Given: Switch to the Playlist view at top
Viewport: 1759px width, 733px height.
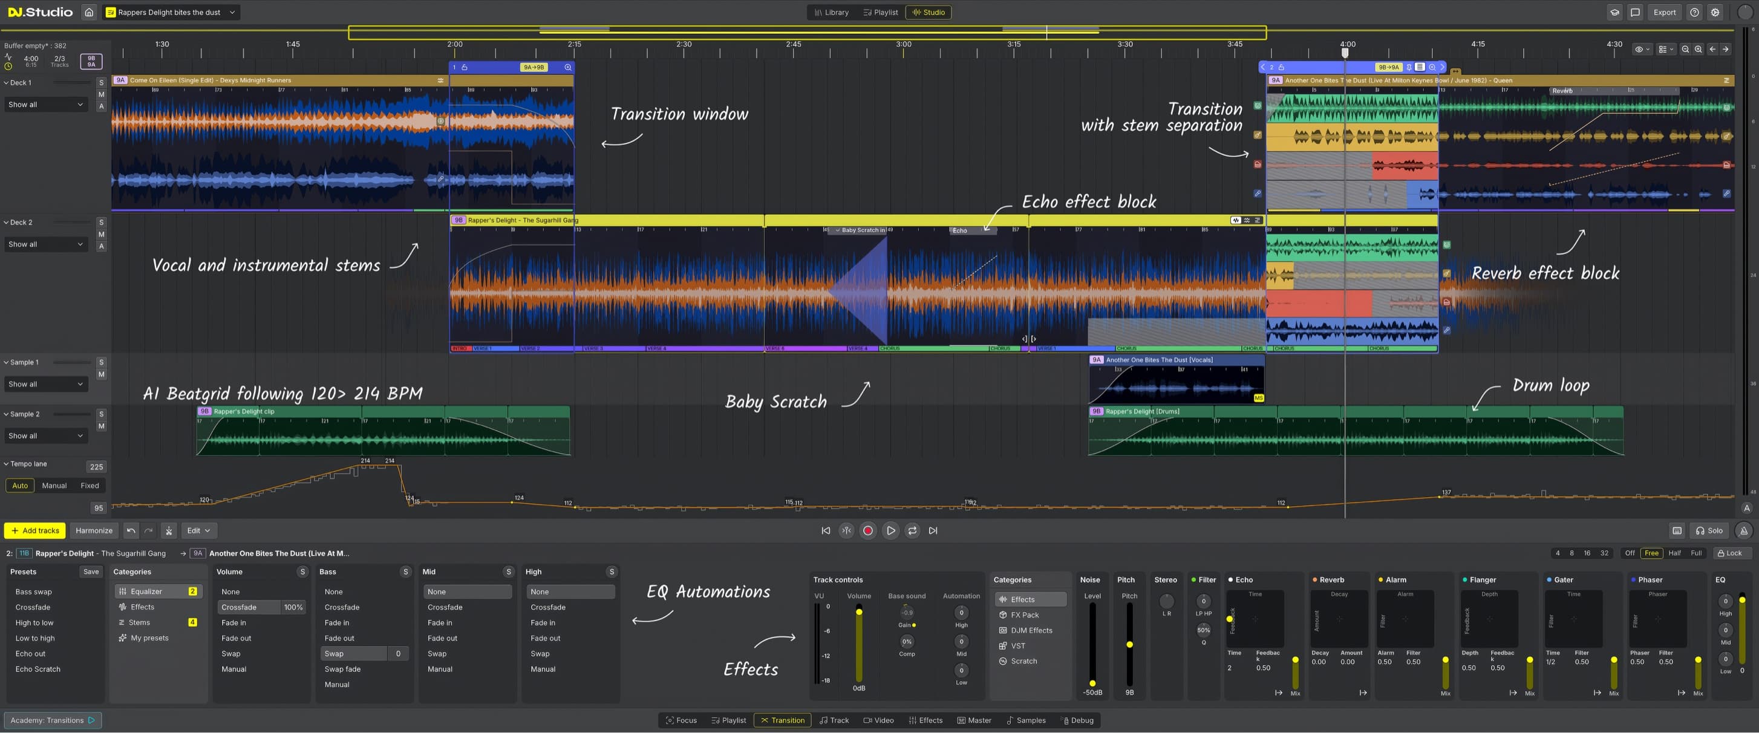Looking at the screenshot, I should [880, 12].
